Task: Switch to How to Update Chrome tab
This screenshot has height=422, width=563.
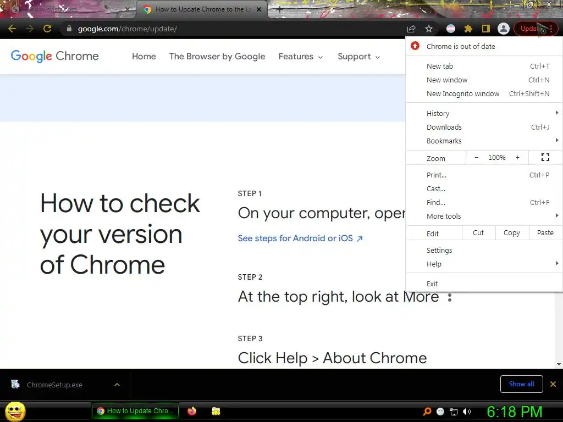Action: [x=202, y=9]
